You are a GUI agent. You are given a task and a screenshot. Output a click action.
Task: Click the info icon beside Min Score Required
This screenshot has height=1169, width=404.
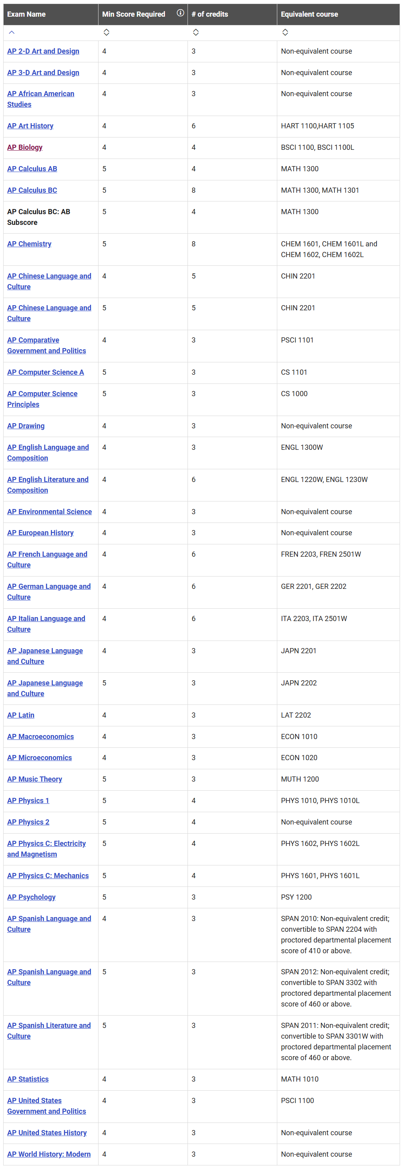pos(180,13)
